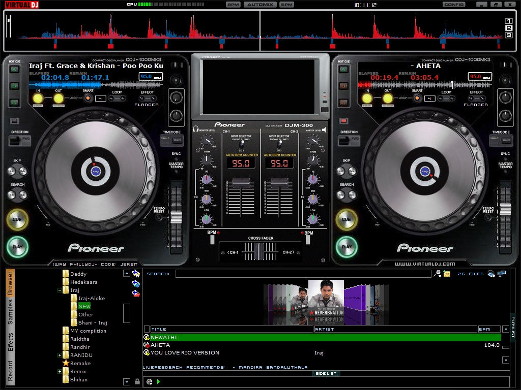Screen dimensions: 521x390
Task: Click the folder icon next to search
Action: 447,274
